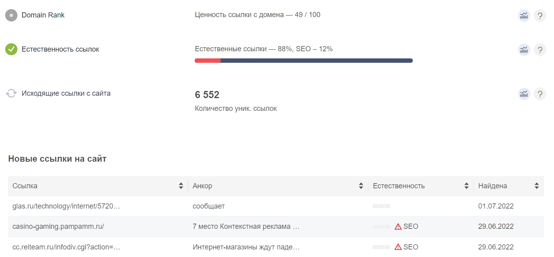Click the gray status circle next to Domain Rank
554x257 pixels.
11,15
